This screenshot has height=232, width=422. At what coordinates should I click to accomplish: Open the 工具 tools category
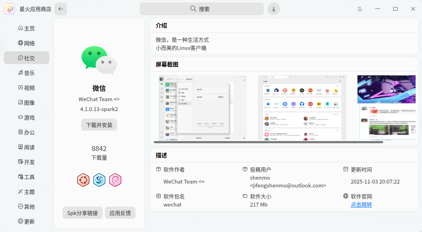(x=26, y=177)
